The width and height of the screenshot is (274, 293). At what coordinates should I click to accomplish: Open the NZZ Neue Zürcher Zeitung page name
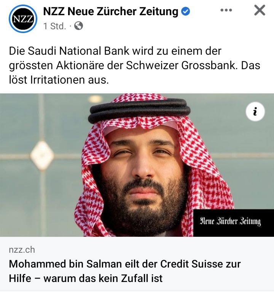pyautogui.click(x=110, y=11)
